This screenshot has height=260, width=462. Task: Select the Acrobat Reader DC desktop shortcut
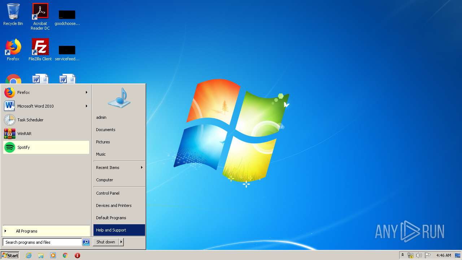[x=40, y=17]
